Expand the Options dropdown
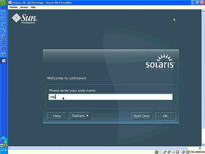Image resolution: width=205 pixels, height=154 pixels. [80, 116]
